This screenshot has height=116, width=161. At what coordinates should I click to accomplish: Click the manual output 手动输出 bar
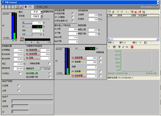point(37,40)
